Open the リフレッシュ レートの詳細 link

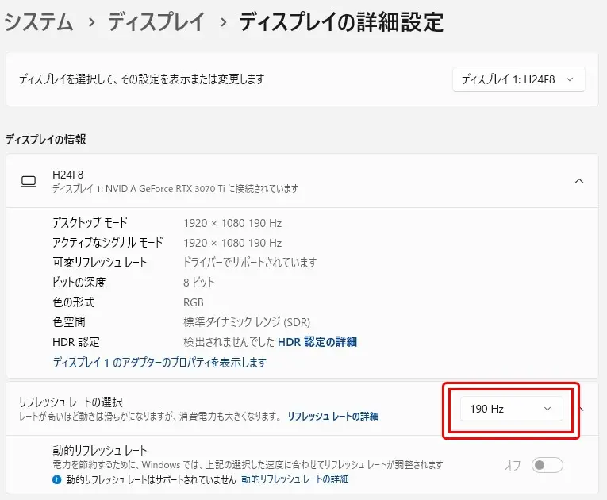tap(332, 416)
